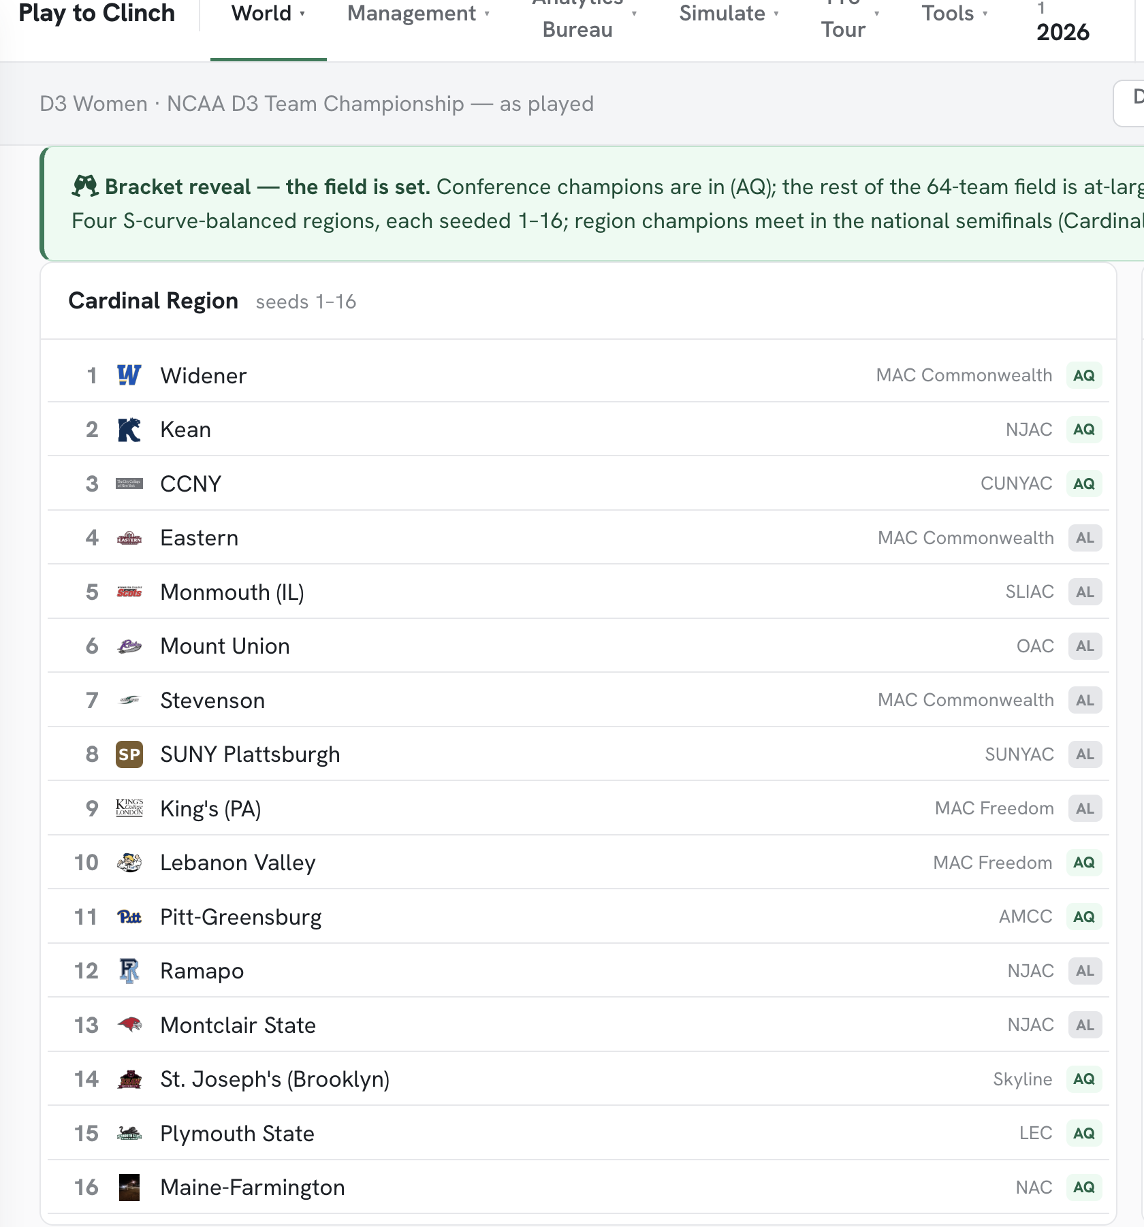Click the Stevenson team name
The image size is (1144, 1227).
[212, 700]
